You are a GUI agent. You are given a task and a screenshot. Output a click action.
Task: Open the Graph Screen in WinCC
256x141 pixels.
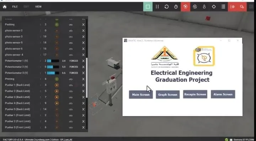168,95
